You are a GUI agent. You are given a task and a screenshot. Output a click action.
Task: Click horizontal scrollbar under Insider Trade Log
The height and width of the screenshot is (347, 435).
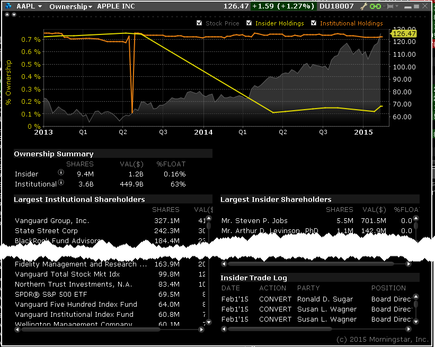280,329
